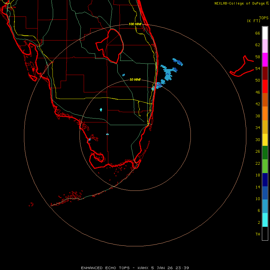Click the white 66 K FT legend swatch
Viewport: 270px width, 270px height.
pyautogui.click(x=265, y=33)
